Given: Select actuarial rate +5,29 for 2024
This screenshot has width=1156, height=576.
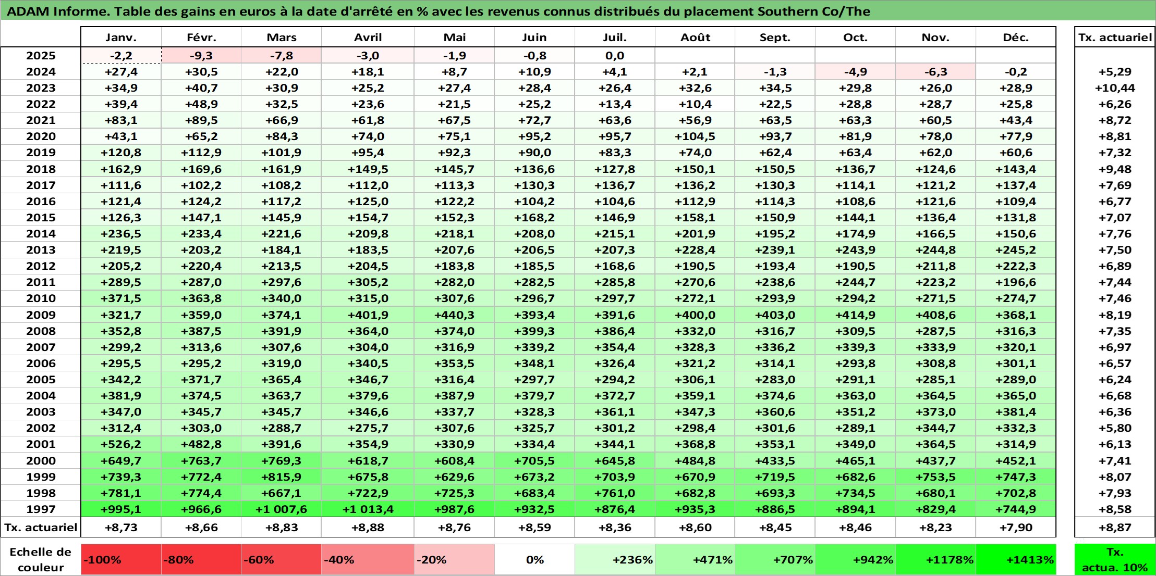Looking at the screenshot, I should click(1115, 72).
